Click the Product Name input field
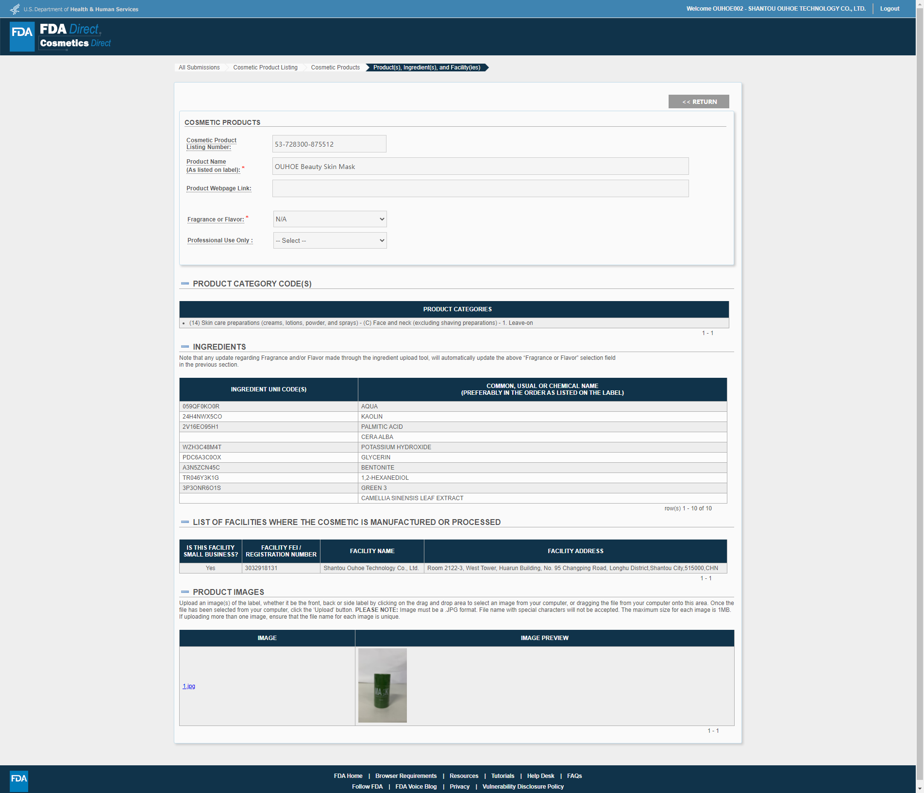 pos(480,166)
